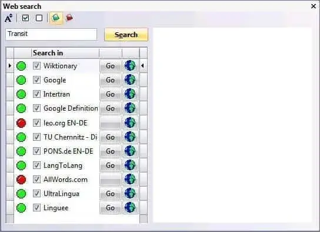The width and height of the screenshot is (320, 232).
Task: Click Go button for Google
Action: pos(110,80)
